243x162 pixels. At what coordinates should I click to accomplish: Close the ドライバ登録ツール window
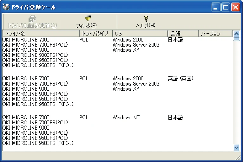pos(236,7)
